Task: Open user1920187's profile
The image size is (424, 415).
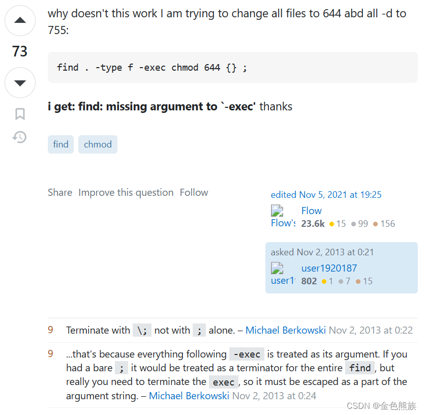Action: pyautogui.click(x=329, y=268)
